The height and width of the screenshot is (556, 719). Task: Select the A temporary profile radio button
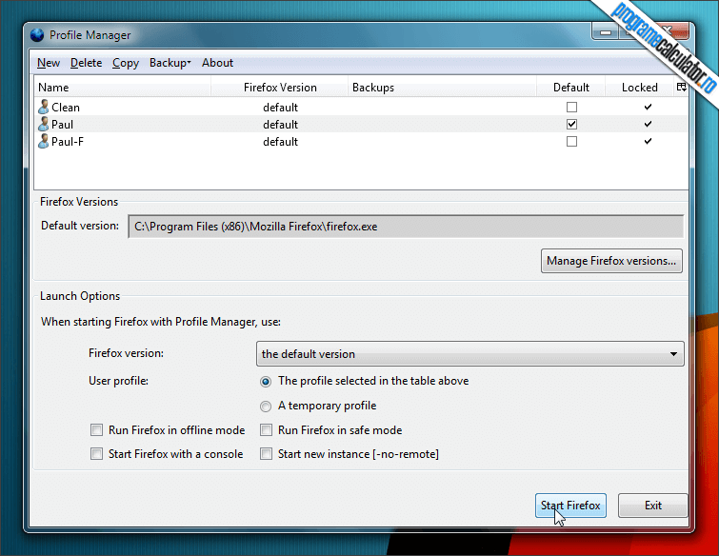click(266, 407)
